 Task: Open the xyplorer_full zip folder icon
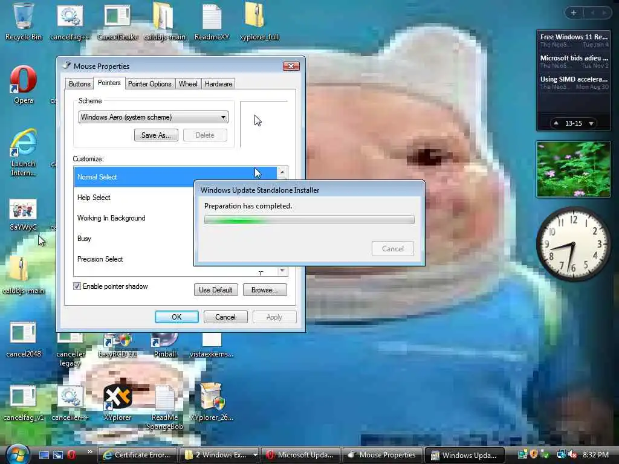[259, 22]
